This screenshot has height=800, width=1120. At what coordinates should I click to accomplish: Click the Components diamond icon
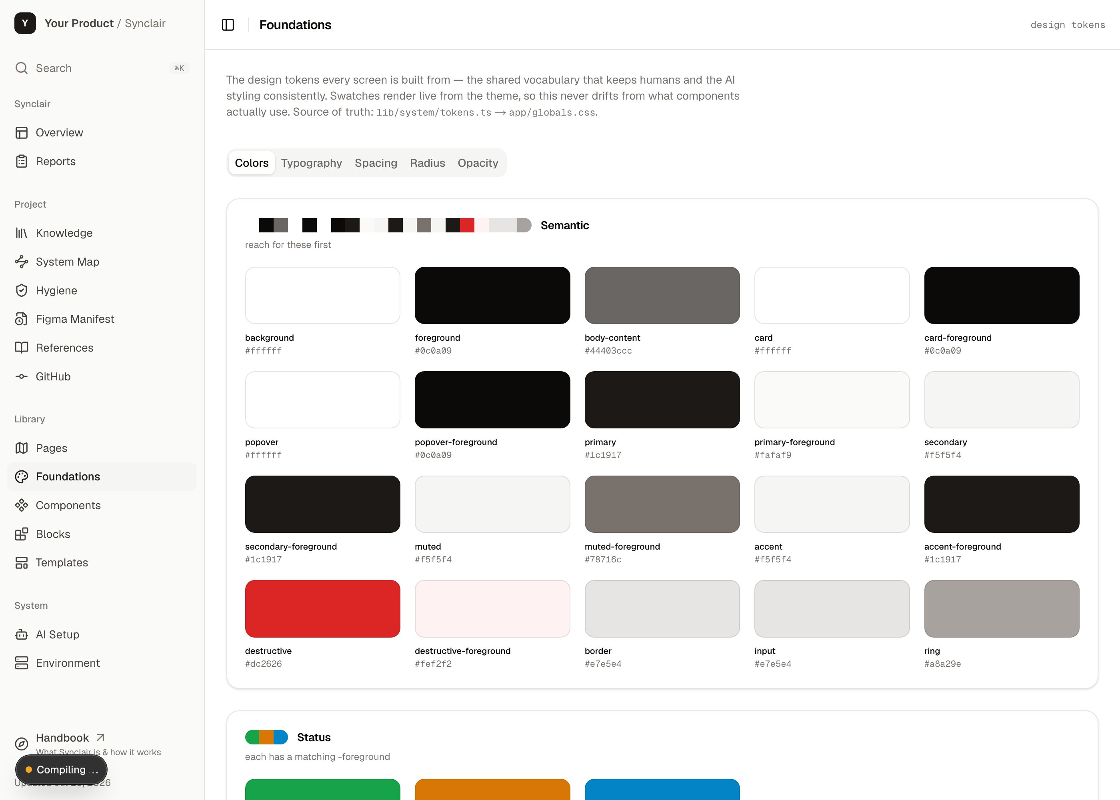pos(22,505)
